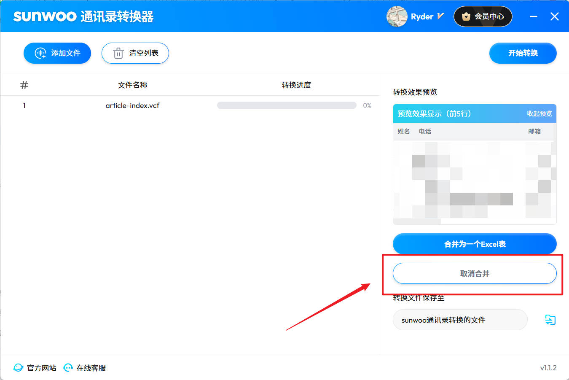Minimize the sunwoo window

534,16
